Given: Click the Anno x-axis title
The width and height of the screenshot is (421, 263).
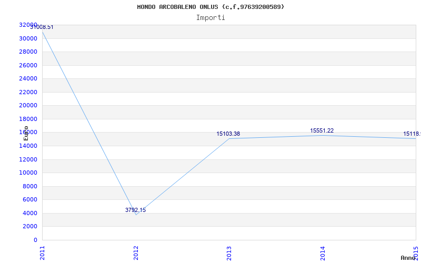Looking at the screenshot, I should 408,258.
